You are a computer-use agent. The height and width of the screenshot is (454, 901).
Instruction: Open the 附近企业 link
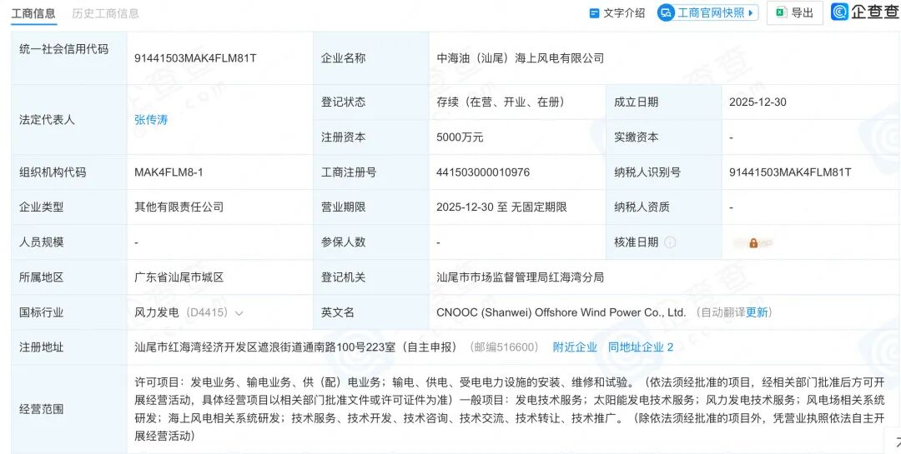click(575, 347)
